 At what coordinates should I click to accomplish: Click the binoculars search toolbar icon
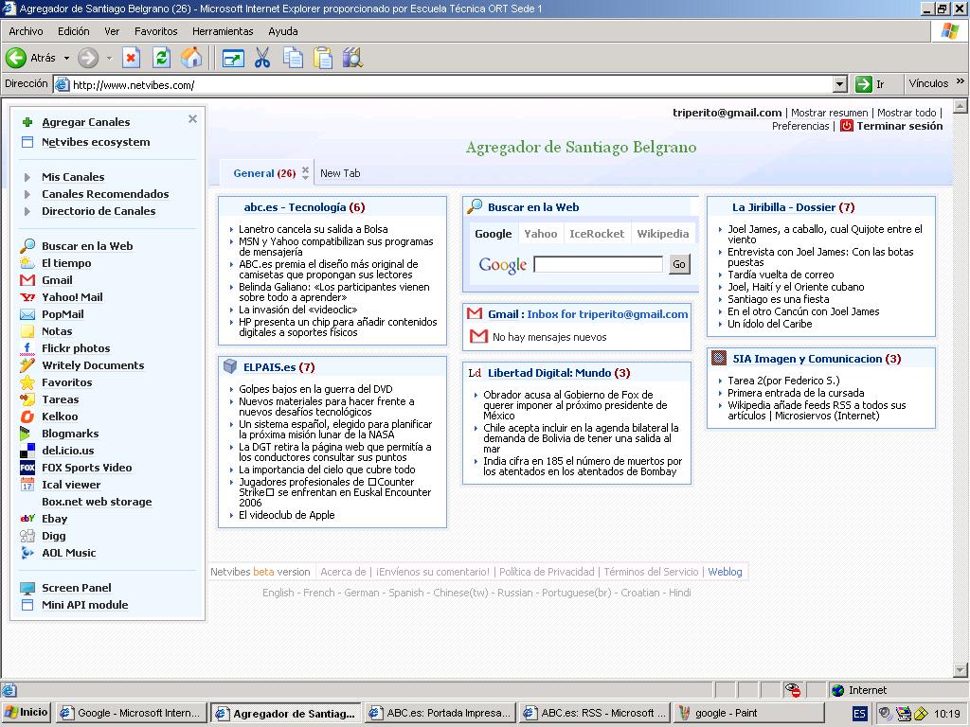(x=352, y=58)
